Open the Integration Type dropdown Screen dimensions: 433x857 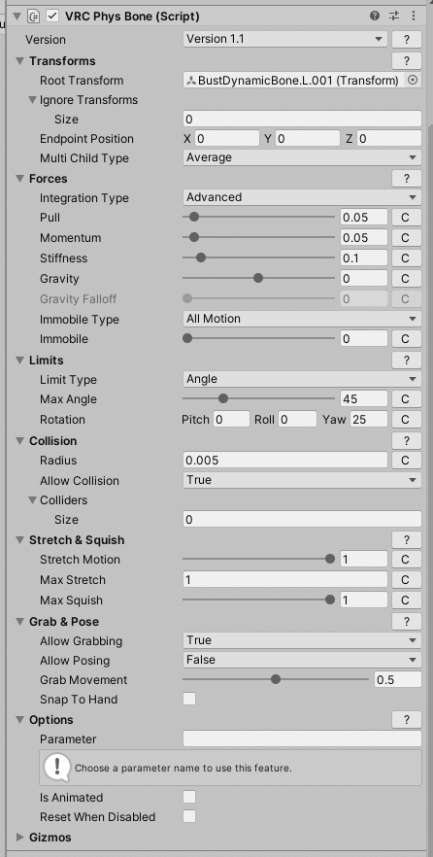click(302, 197)
